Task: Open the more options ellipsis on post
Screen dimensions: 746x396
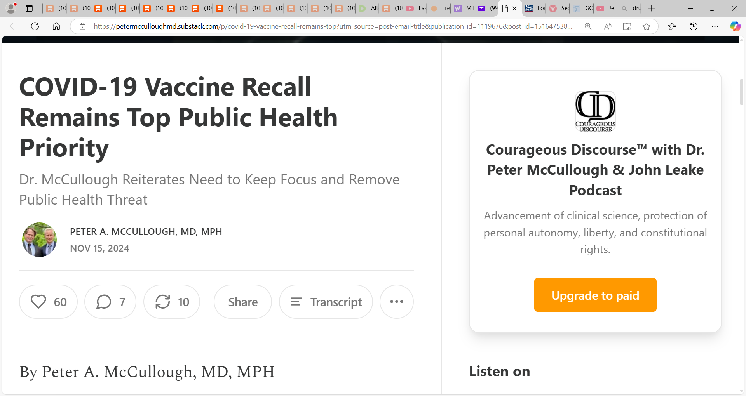Action: click(396, 302)
